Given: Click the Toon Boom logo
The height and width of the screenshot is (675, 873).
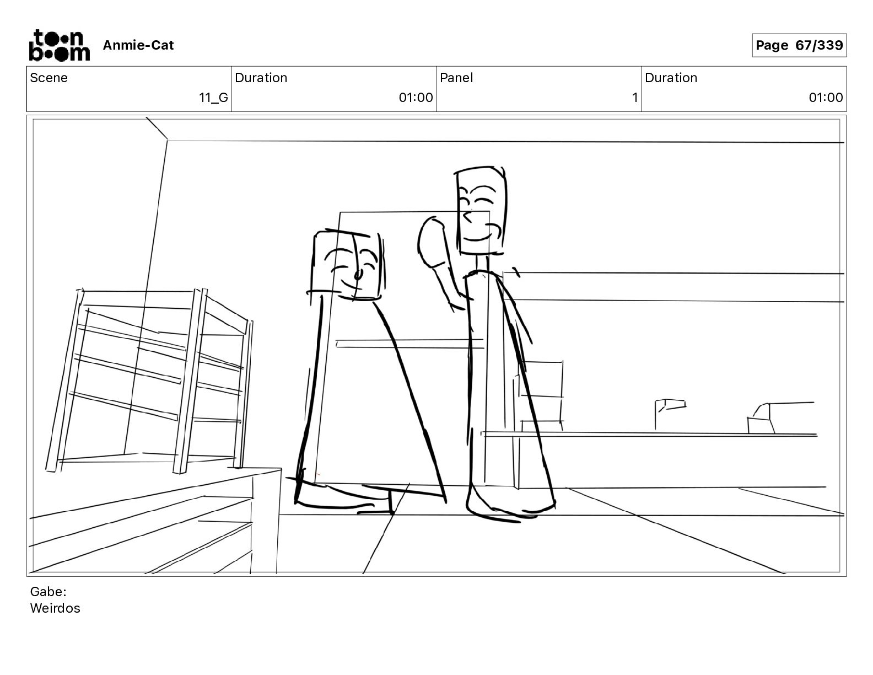Looking at the screenshot, I should (59, 45).
